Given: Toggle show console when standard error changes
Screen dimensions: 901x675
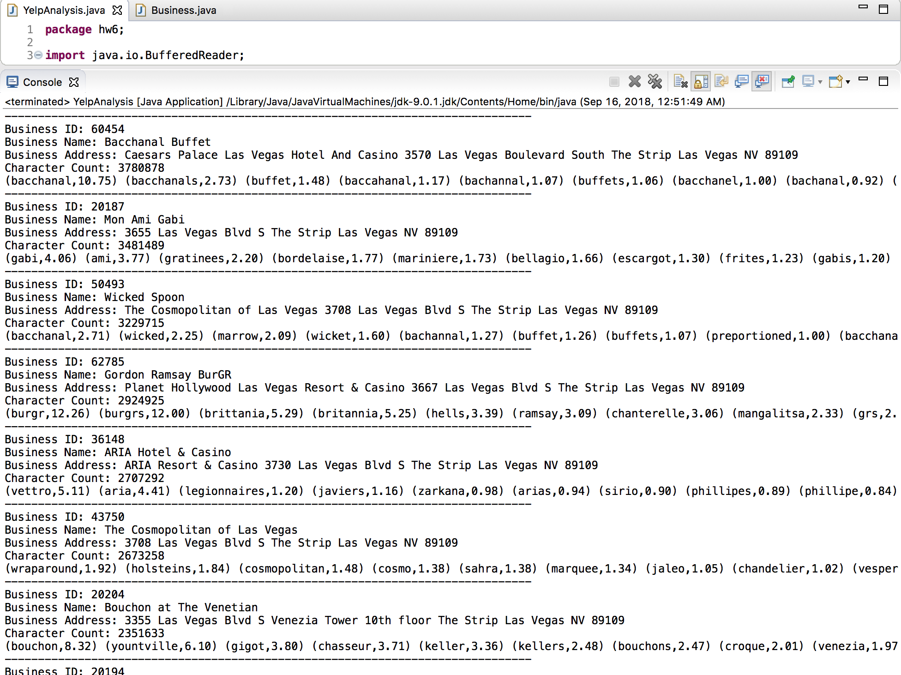Looking at the screenshot, I should point(762,82).
